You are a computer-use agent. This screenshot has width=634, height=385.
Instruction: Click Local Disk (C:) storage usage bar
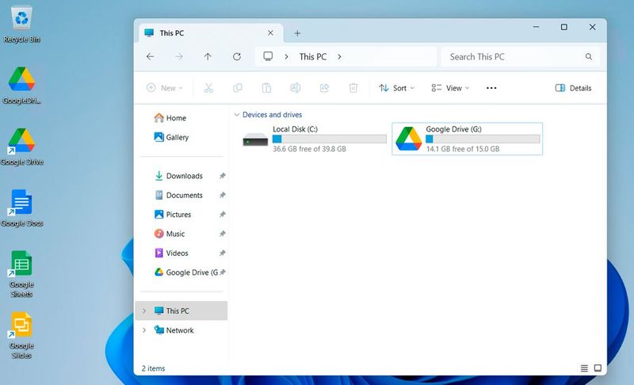click(x=330, y=139)
